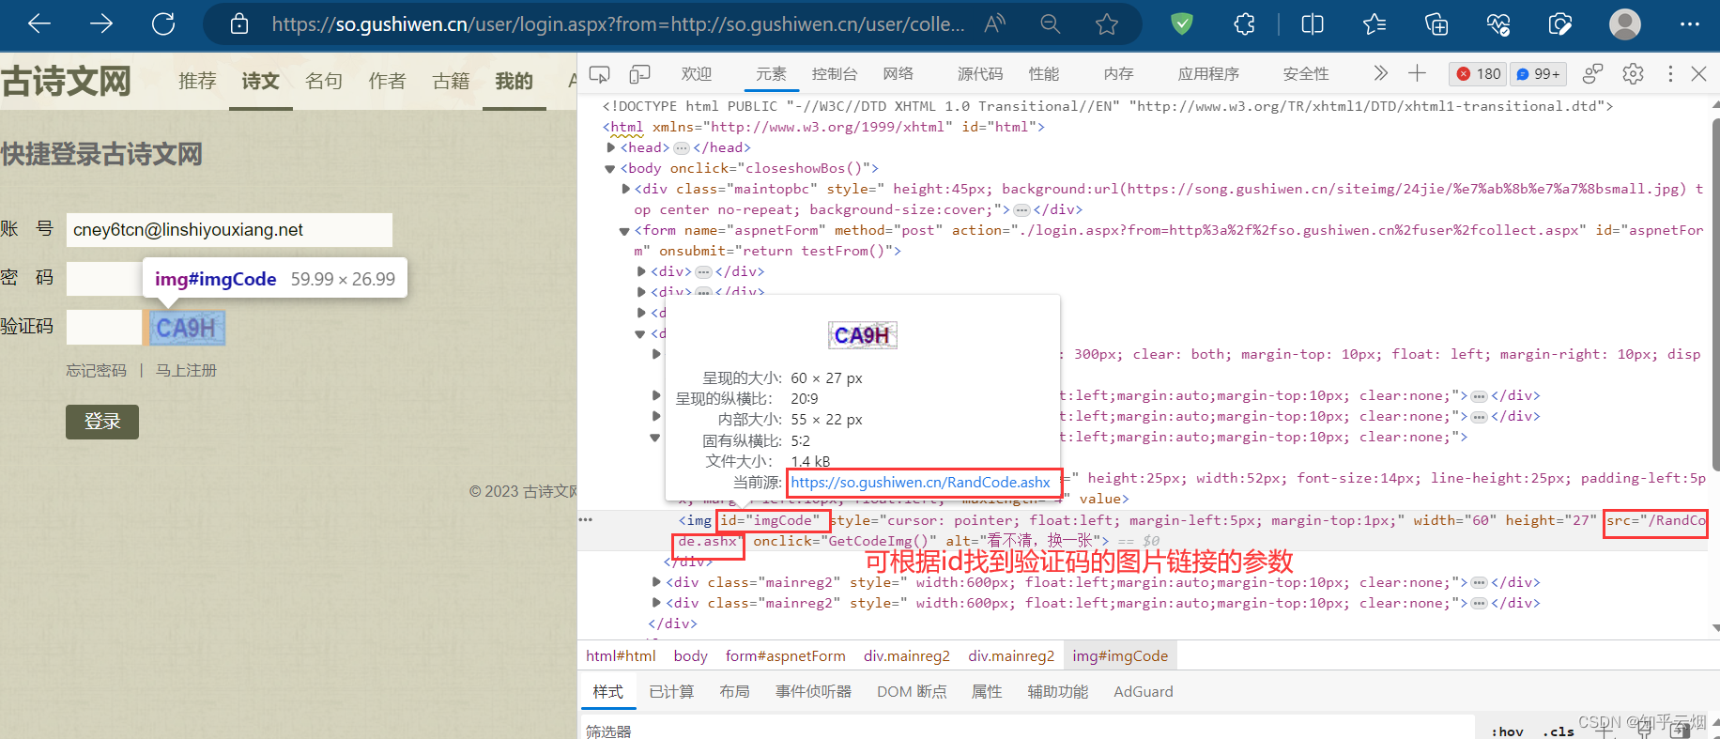Screen dimensions: 1720x739
Task: Add this page to favorites star
Action: coord(1107,23)
